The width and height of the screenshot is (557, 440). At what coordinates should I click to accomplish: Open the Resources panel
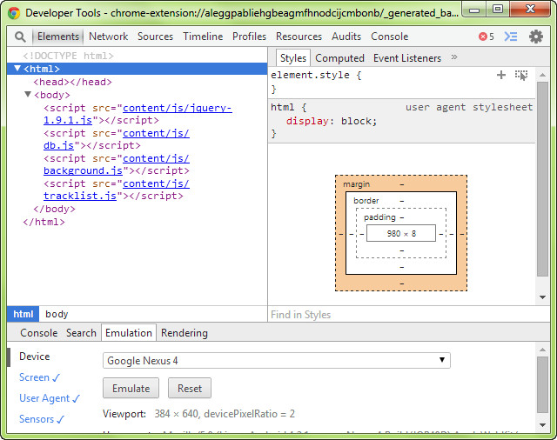(x=299, y=37)
